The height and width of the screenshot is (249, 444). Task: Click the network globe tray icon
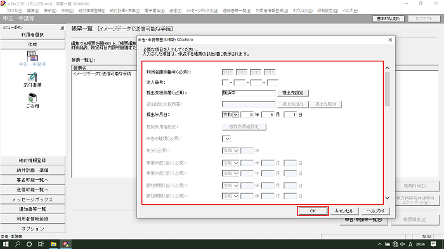[395, 244]
